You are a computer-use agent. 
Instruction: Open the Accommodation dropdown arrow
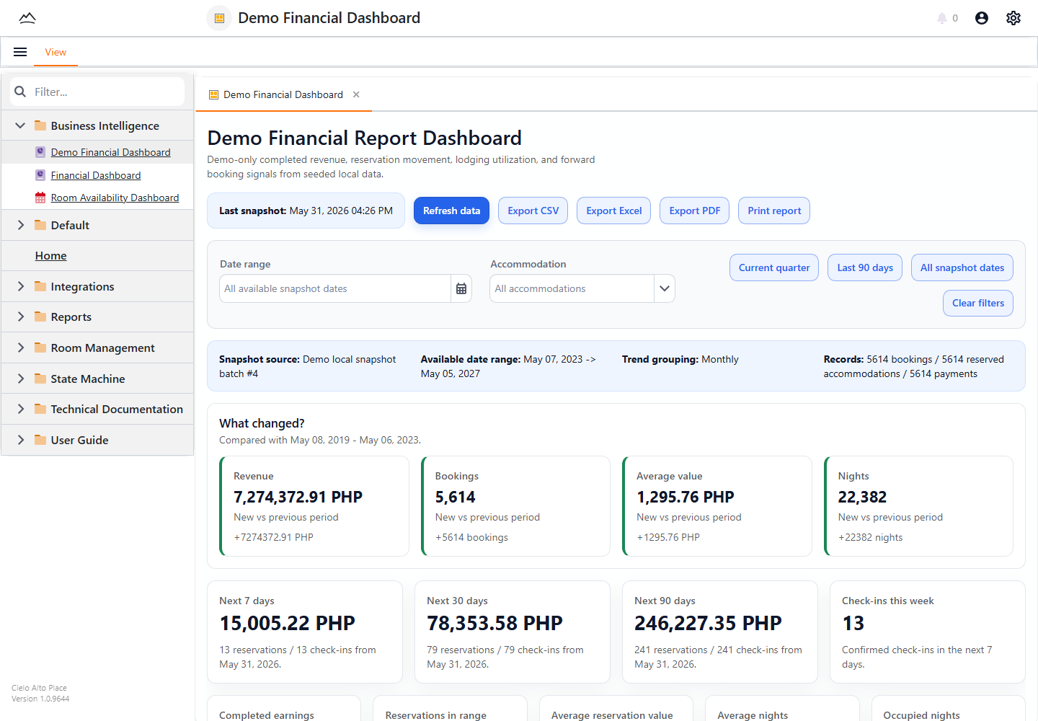pos(665,288)
